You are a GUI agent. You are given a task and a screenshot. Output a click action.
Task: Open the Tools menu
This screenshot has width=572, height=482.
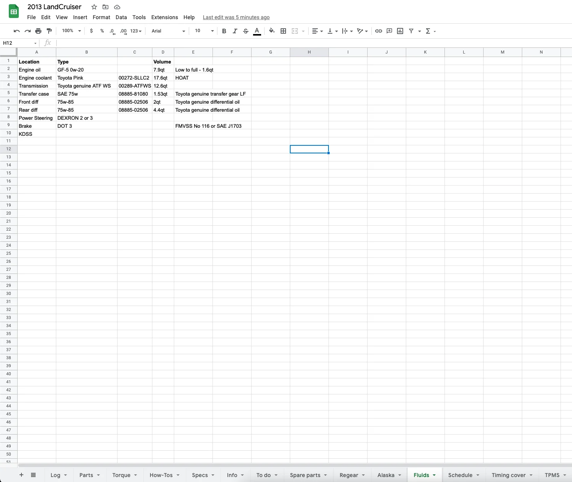pyautogui.click(x=139, y=17)
